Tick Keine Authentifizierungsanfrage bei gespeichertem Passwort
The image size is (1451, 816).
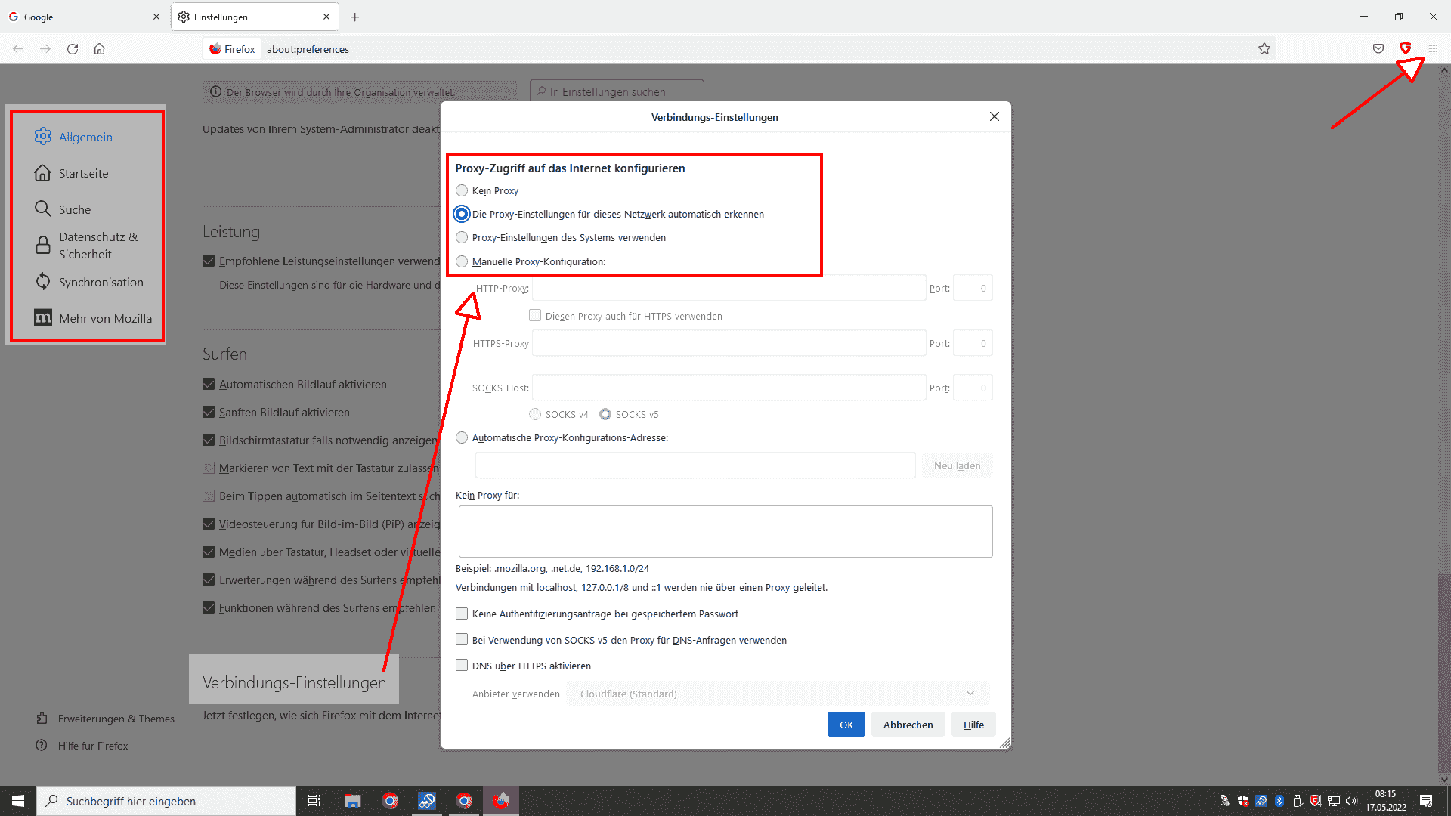point(462,614)
